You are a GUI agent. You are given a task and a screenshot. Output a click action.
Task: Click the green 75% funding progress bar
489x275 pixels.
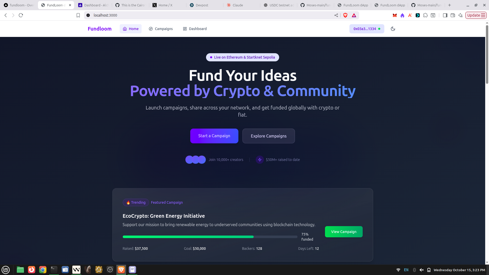(x=188, y=237)
